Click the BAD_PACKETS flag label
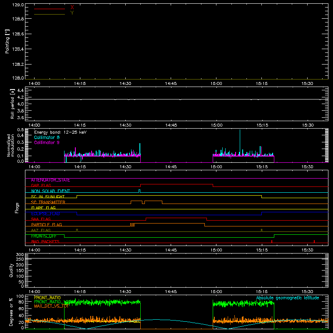This screenshot has height=333, width=333. (45, 242)
